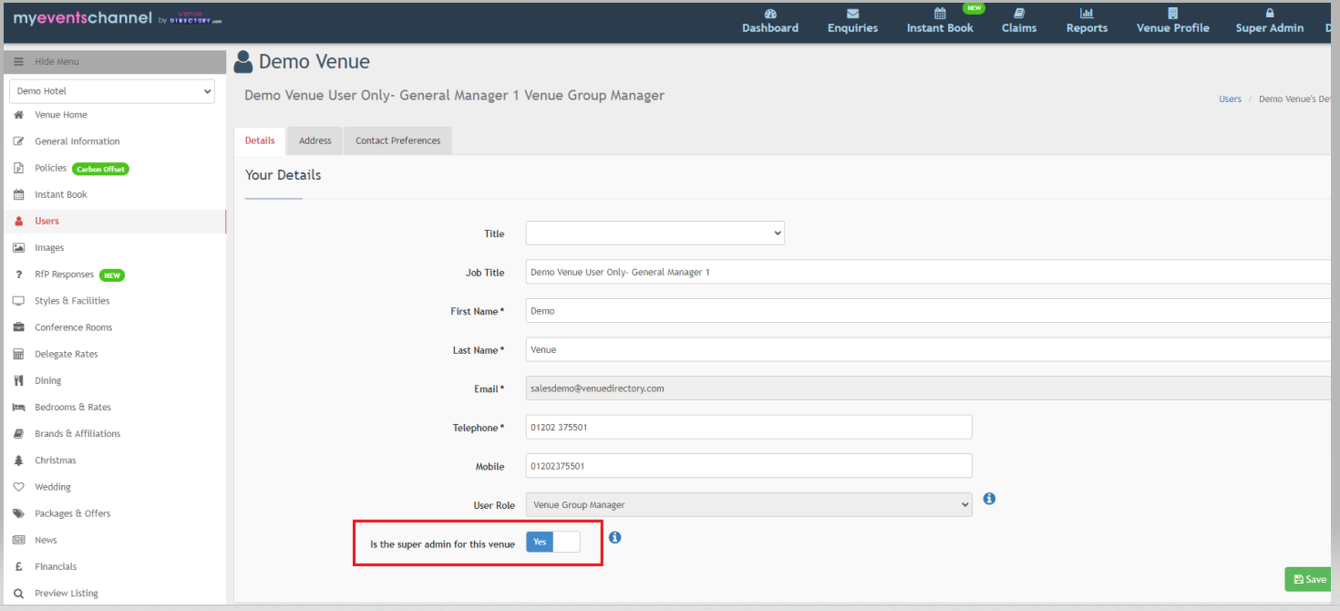Screen dimensions: 1340x611
Task: Click the Mobile input field
Action: [748, 466]
